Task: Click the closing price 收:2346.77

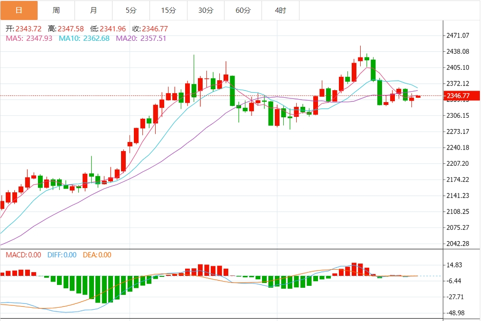Action: (x=150, y=29)
